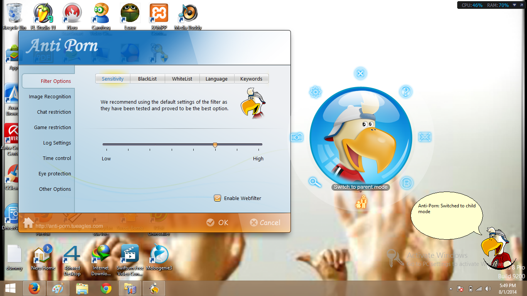Click the Windows Start button
This screenshot has height=296, width=527.
pos(10,288)
